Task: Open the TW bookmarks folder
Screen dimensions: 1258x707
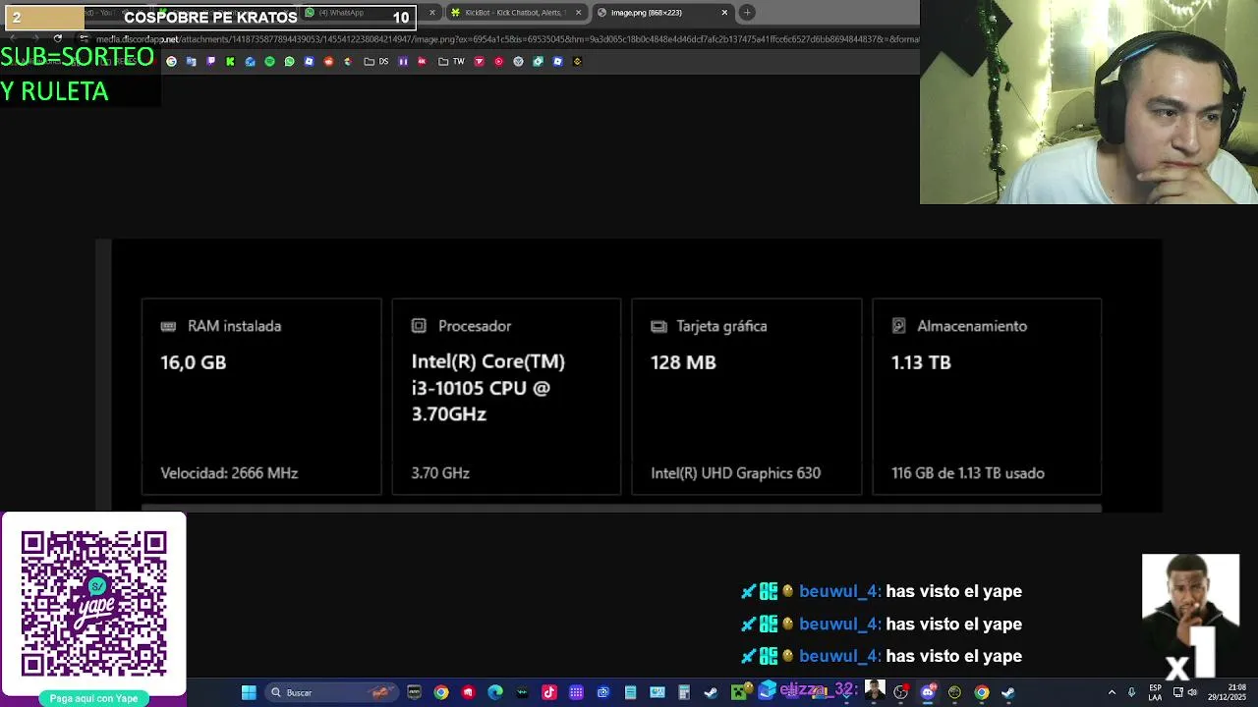Action: coord(451,61)
